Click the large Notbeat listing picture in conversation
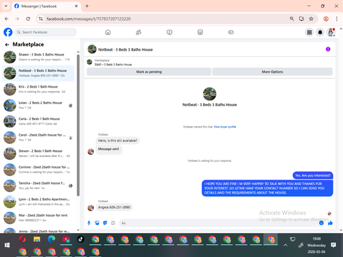343x257 pixels. (x=209, y=94)
